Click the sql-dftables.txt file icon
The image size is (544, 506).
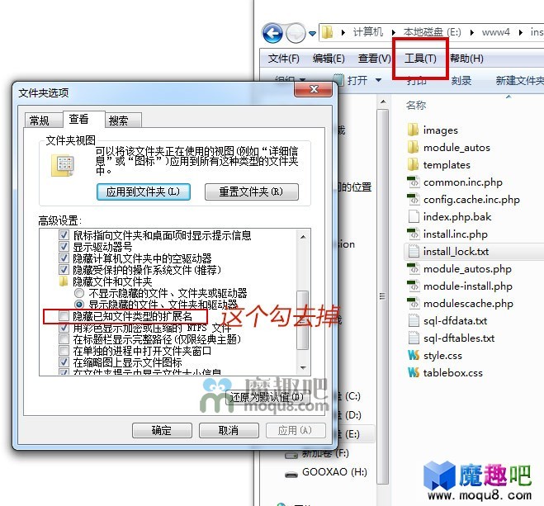point(414,338)
